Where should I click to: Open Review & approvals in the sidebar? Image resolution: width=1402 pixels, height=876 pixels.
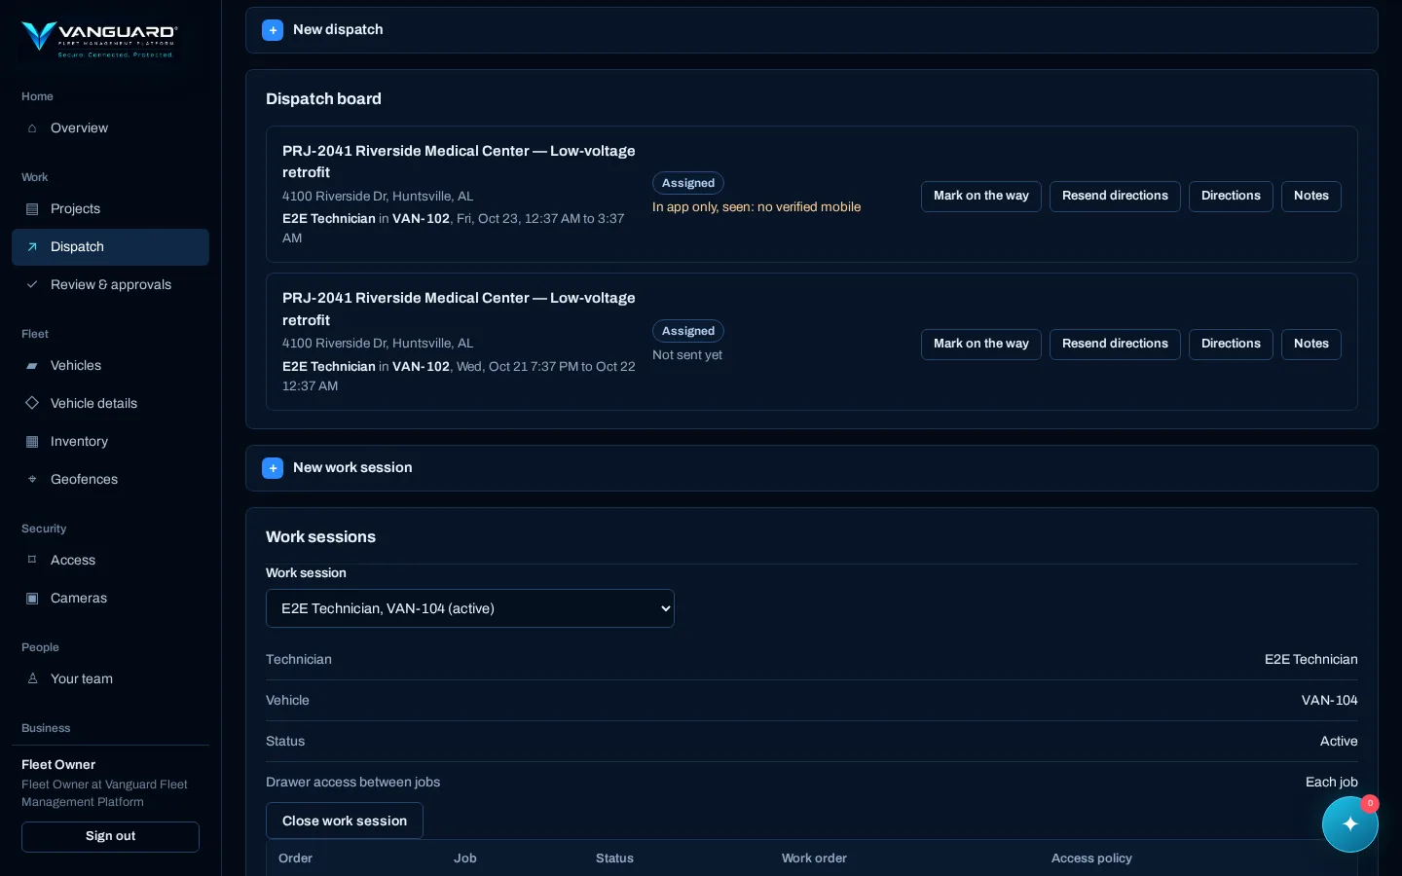(x=110, y=285)
